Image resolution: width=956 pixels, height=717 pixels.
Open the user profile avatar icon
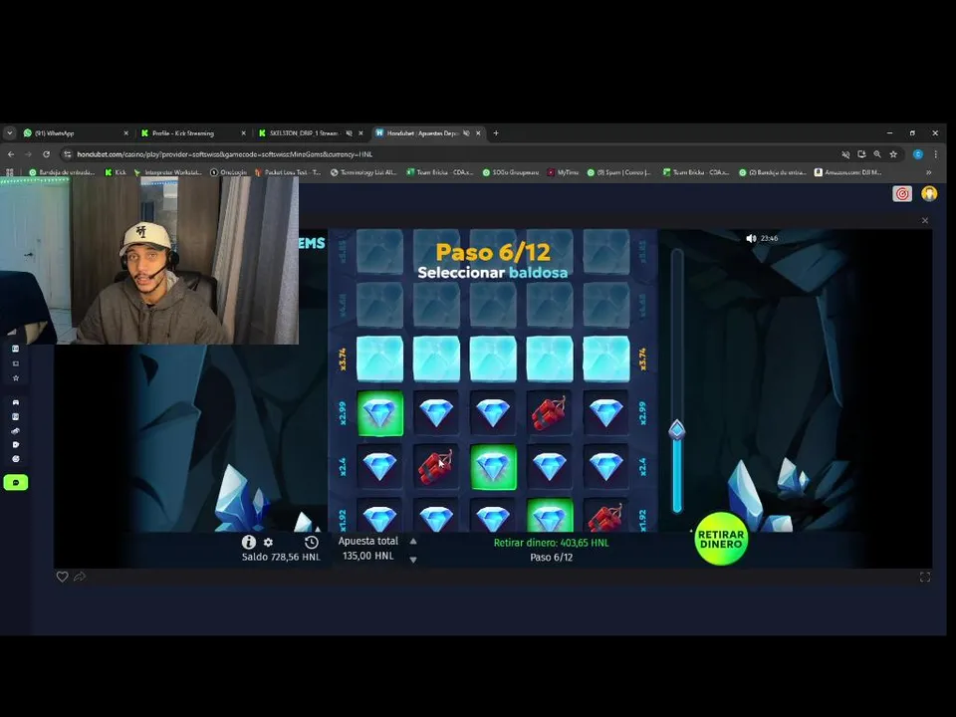click(929, 194)
